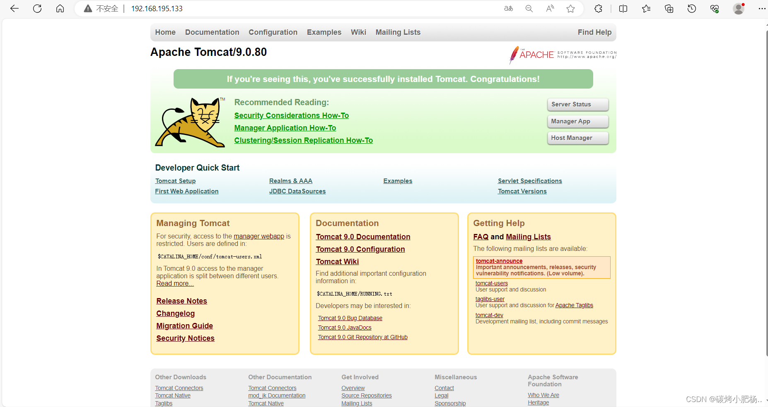768x407 pixels.
Task: Open Manager Application How-To link
Action: click(x=285, y=128)
